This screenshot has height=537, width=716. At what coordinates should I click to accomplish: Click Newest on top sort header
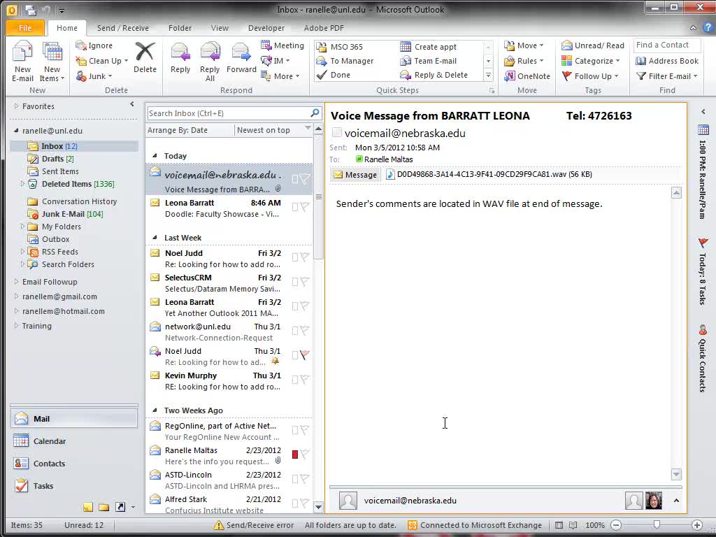coord(264,130)
